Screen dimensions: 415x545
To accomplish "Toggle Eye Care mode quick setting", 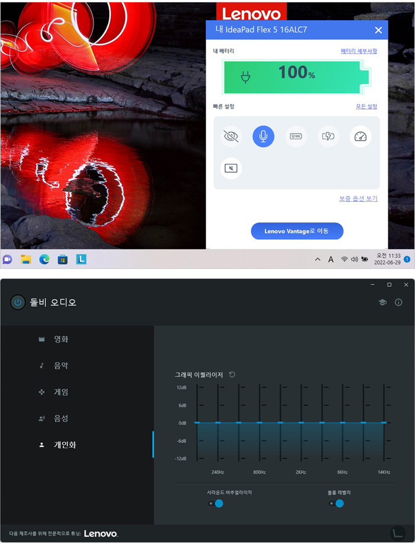I will coord(231,137).
